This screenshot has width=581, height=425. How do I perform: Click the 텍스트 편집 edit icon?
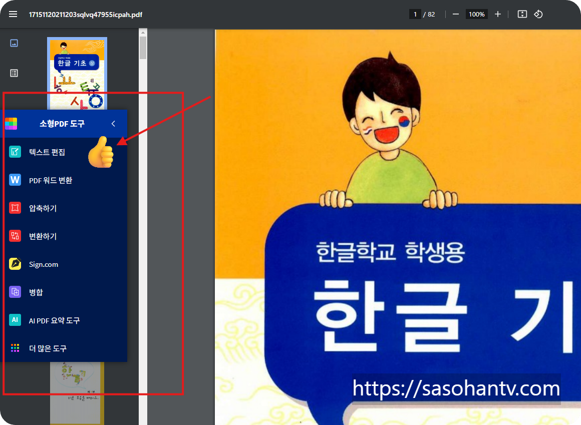click(x=15, y=151)
